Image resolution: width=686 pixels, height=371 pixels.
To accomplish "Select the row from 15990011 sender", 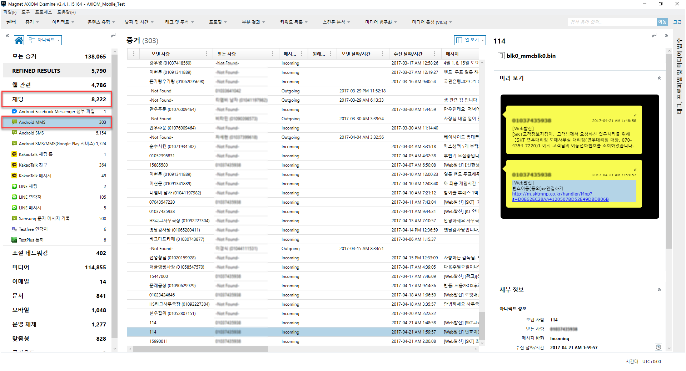I will [303, 341].
